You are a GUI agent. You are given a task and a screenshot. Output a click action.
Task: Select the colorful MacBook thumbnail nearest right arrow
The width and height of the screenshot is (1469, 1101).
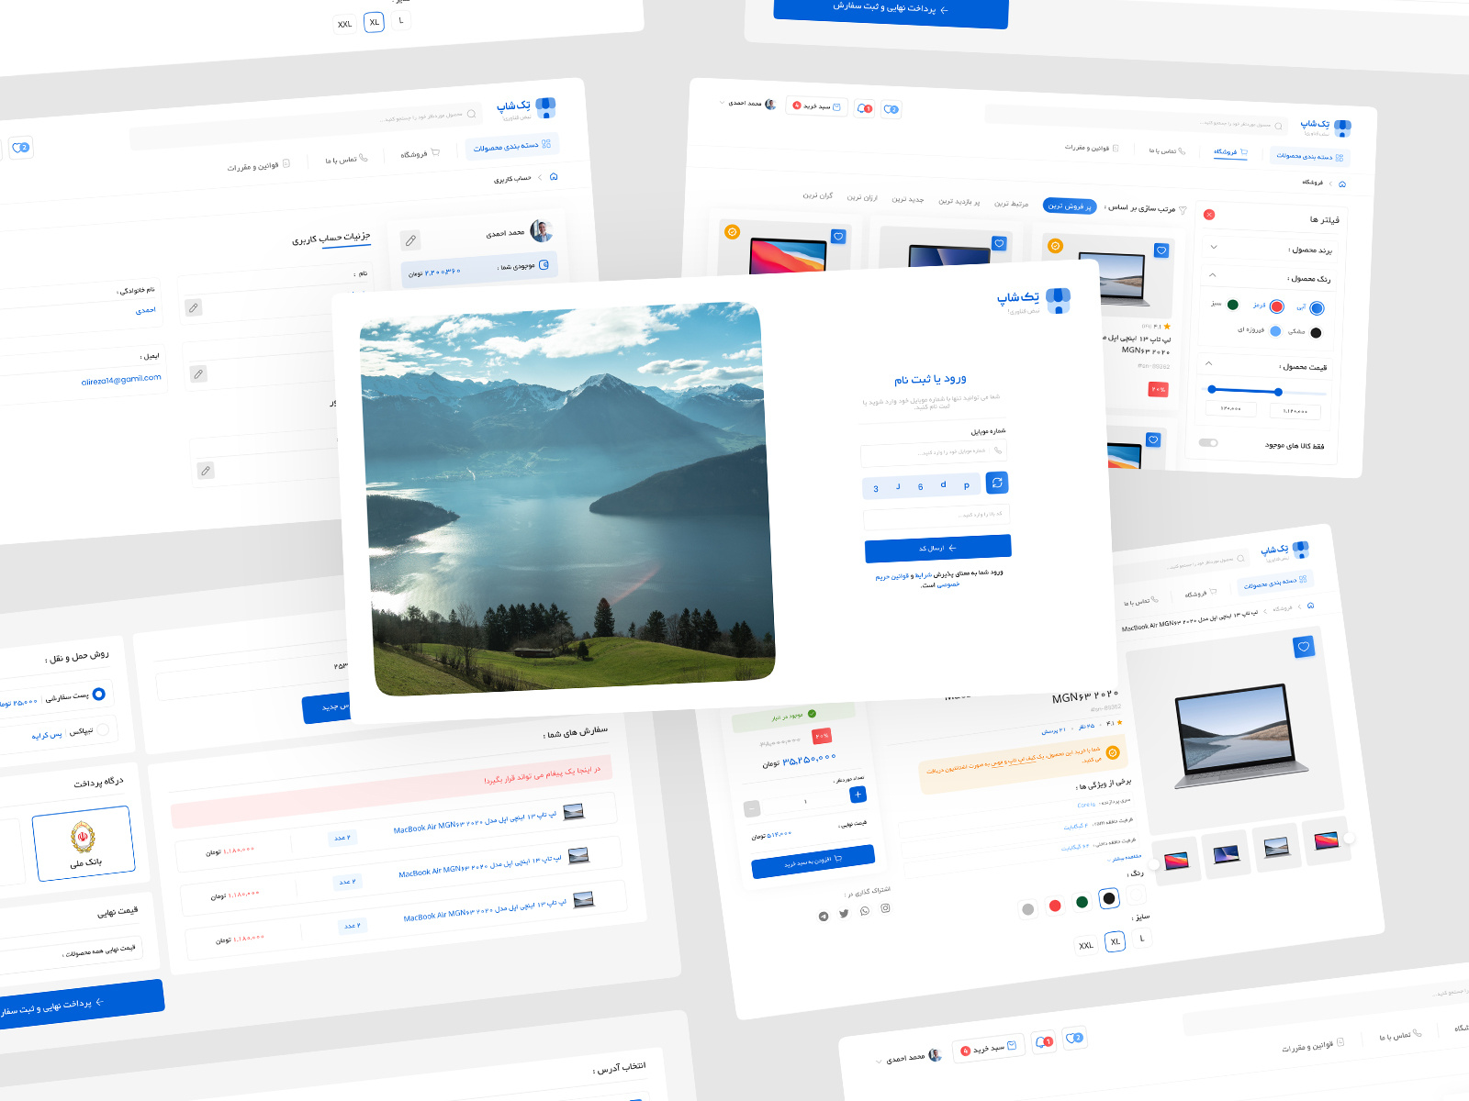1326,840
